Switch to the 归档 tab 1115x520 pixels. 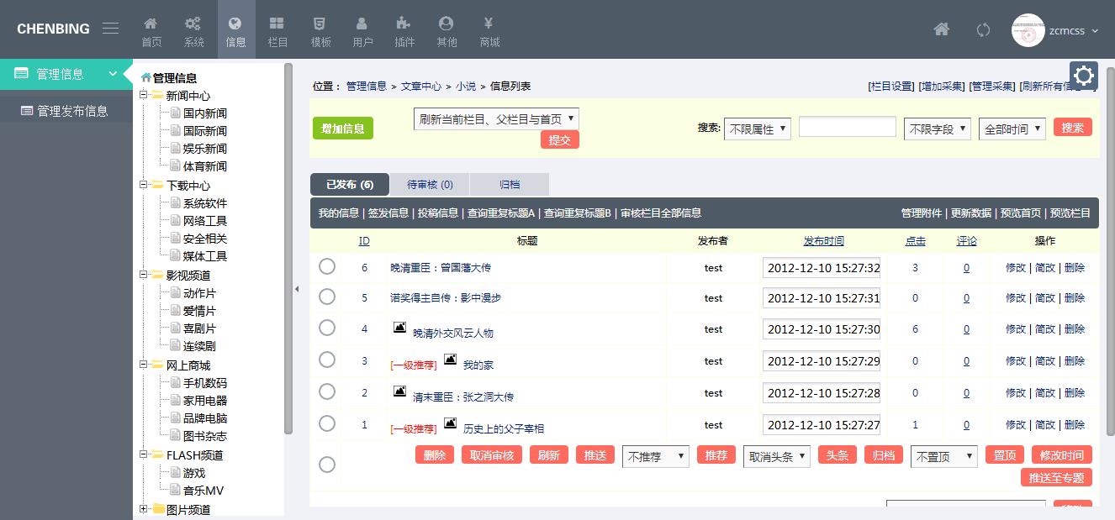pos(510,184)
